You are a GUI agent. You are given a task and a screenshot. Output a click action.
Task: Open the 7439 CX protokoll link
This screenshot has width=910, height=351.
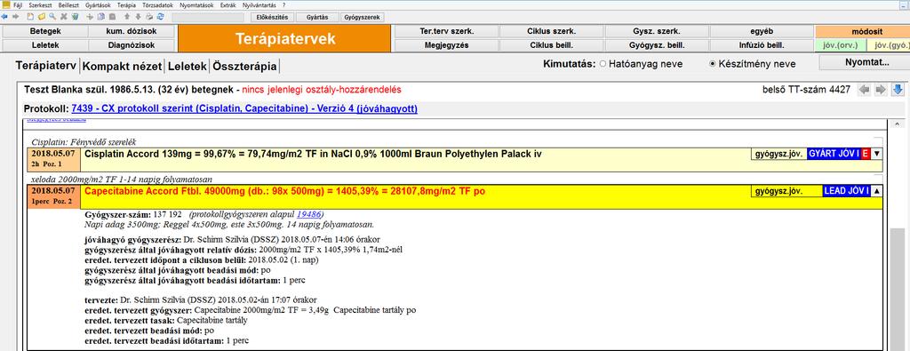pyautogui.click(x=243, y=108)
